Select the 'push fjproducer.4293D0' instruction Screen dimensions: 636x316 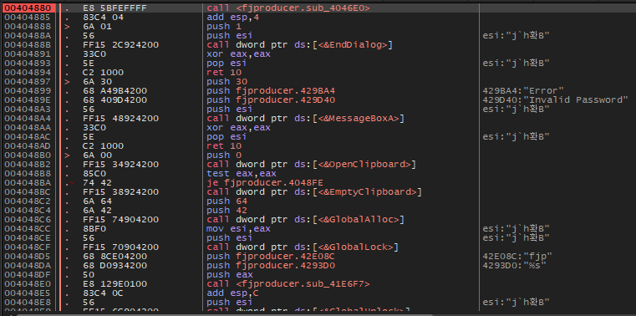(x=271, y=266)
